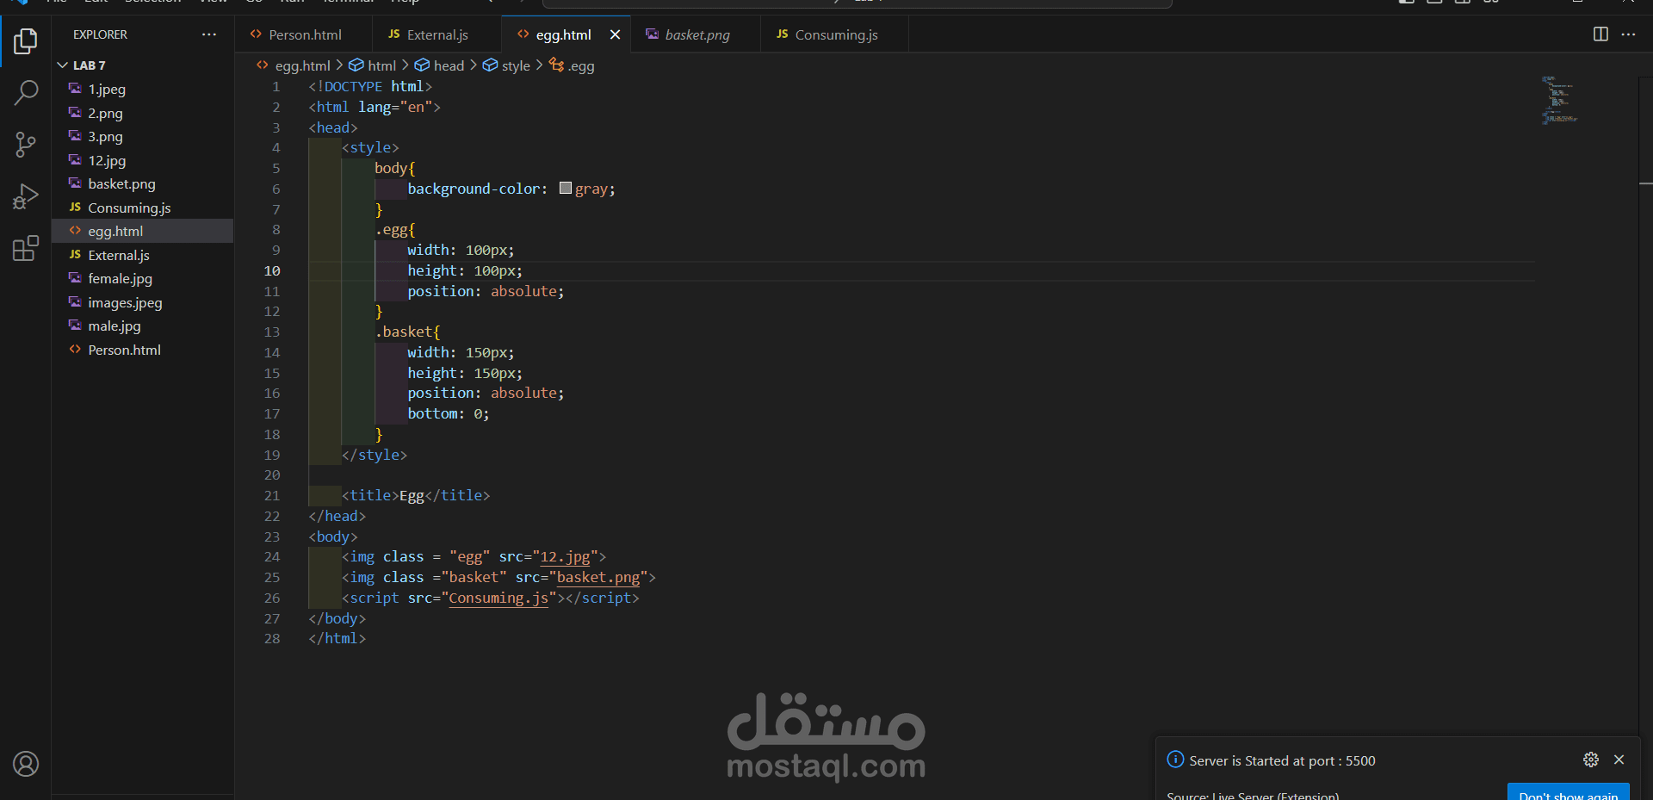Open editor more actions menu
This screenshot has width=1653, height=800.
[1628, 34]
